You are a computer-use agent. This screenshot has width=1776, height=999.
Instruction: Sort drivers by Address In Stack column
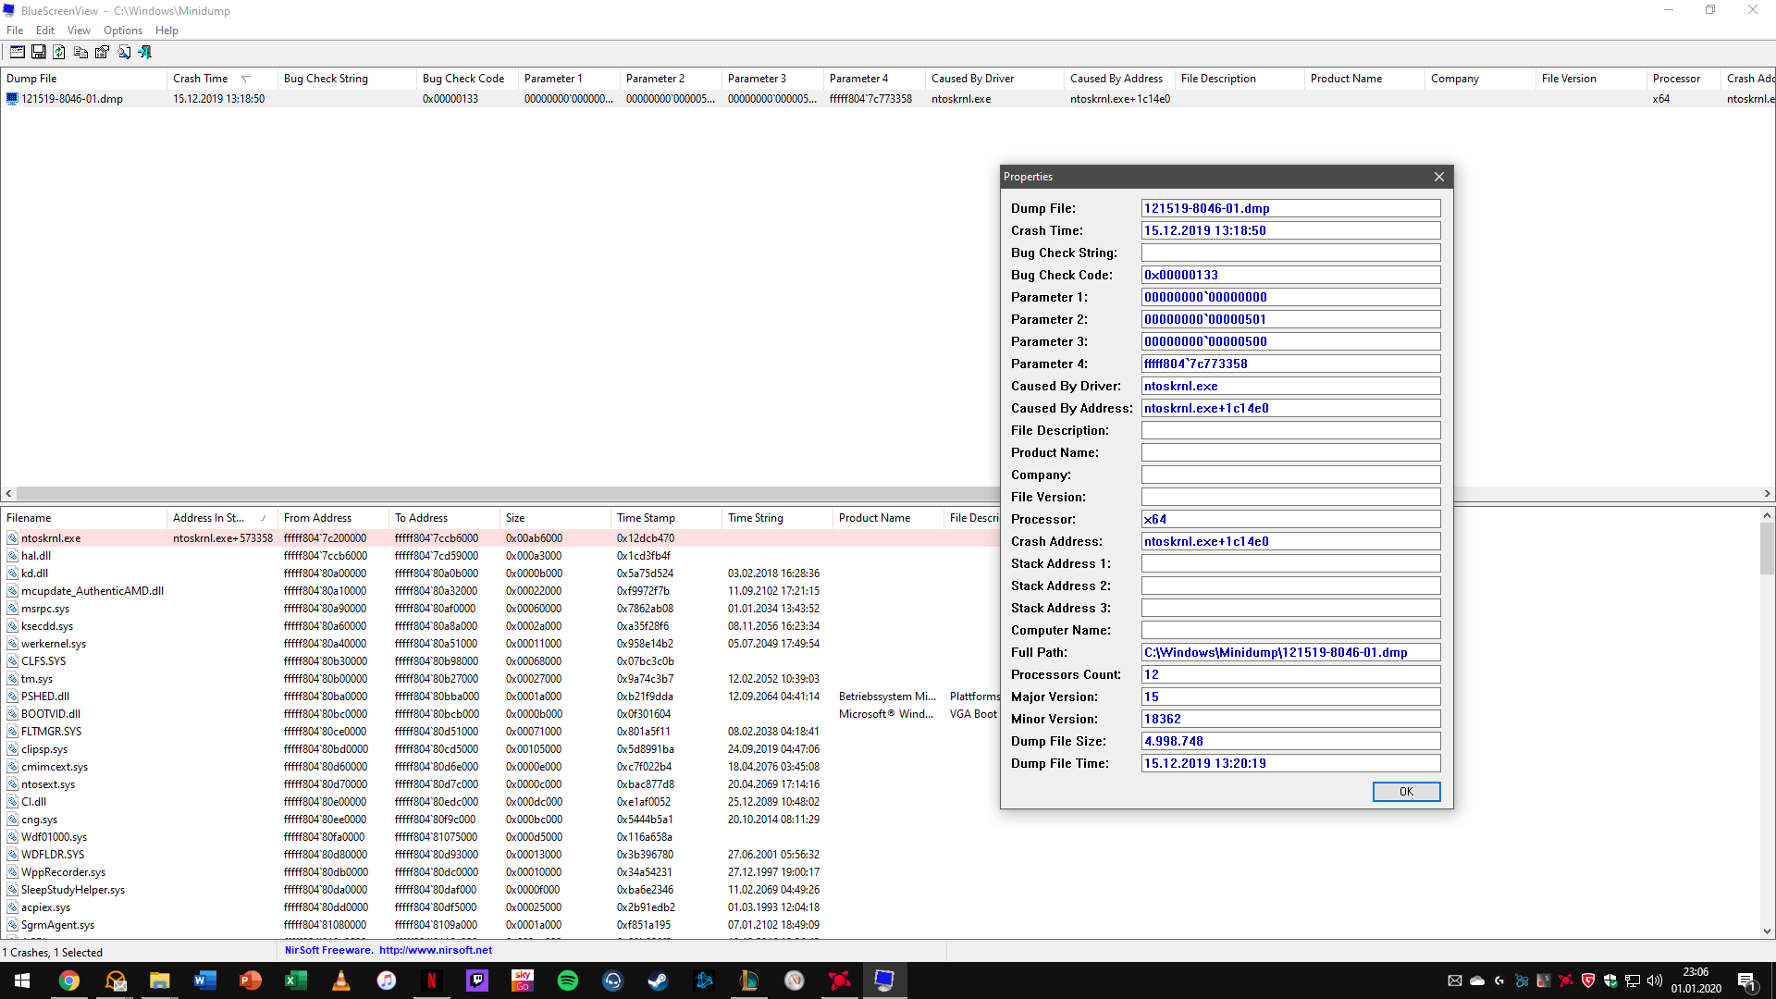(x=208, y=518)
